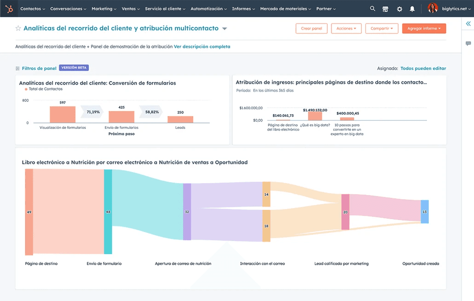Collapse side panel double-chevron icon

(x=468, y=23)
